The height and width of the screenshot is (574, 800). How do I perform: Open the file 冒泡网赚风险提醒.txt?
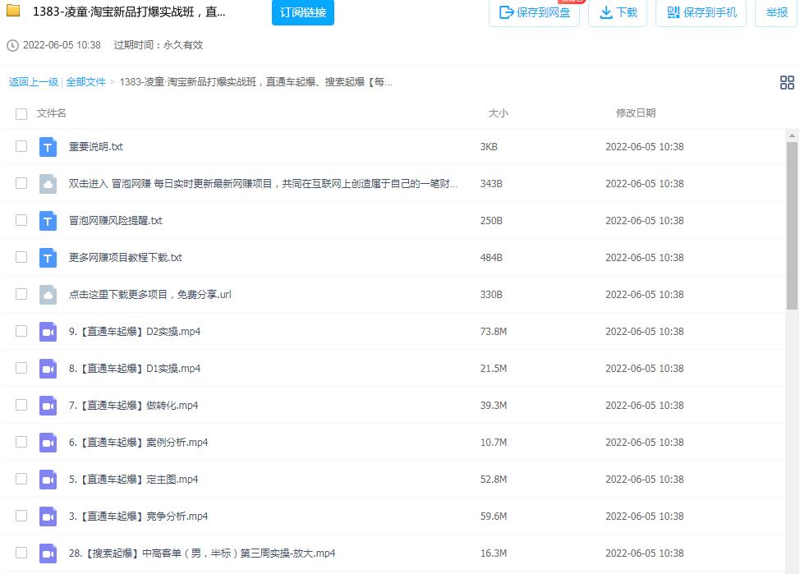coord(116,221)
